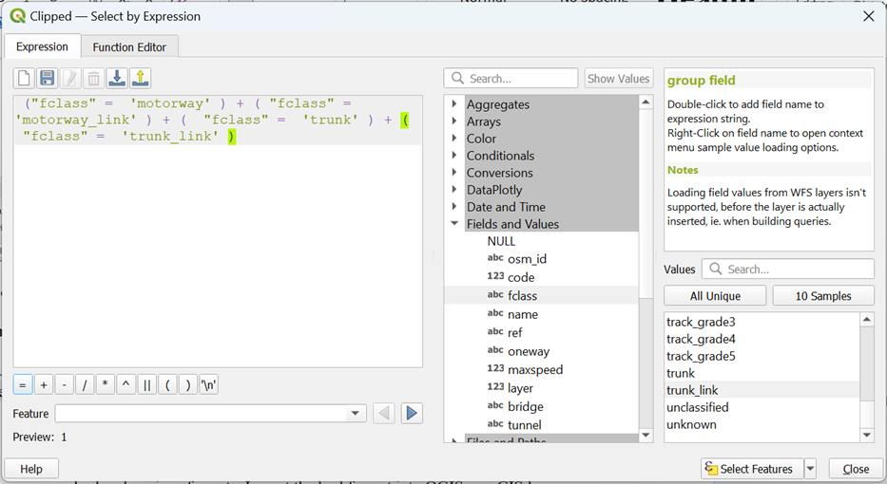Switch to the Function Editor tab
Screen dimensions: 887x484
click(x=129, y=47)
